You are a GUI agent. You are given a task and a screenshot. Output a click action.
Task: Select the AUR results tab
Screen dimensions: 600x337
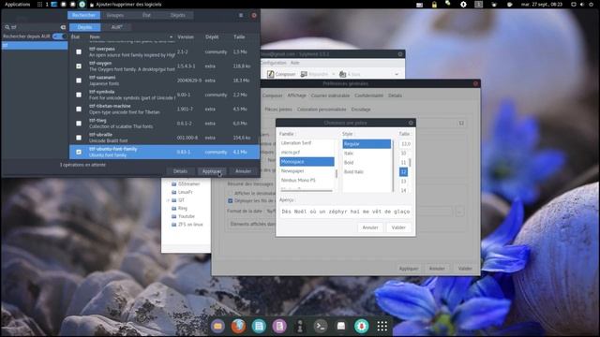(x=116, y=27)
